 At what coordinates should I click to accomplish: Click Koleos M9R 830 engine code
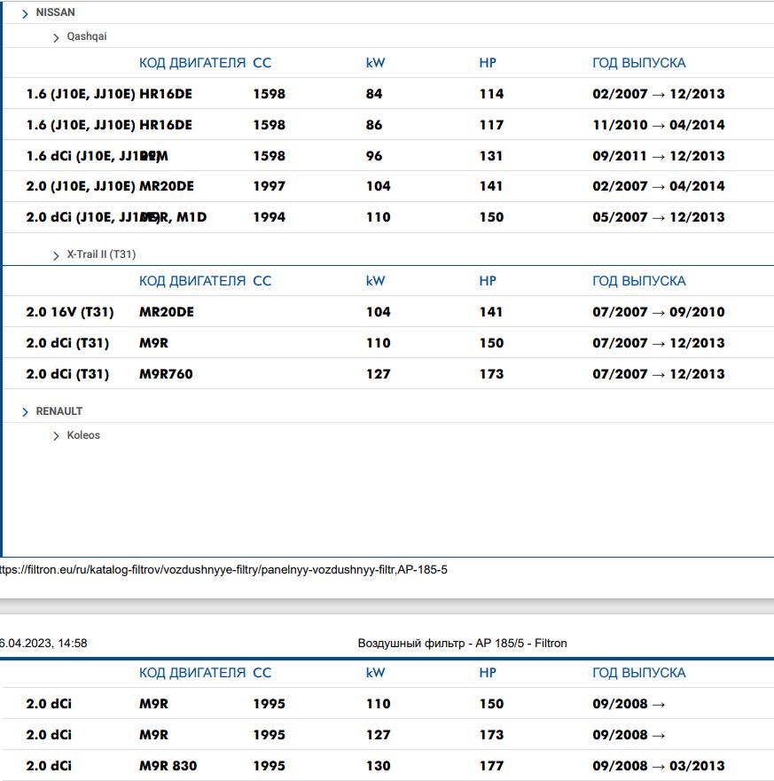click(x=168, y=766)
